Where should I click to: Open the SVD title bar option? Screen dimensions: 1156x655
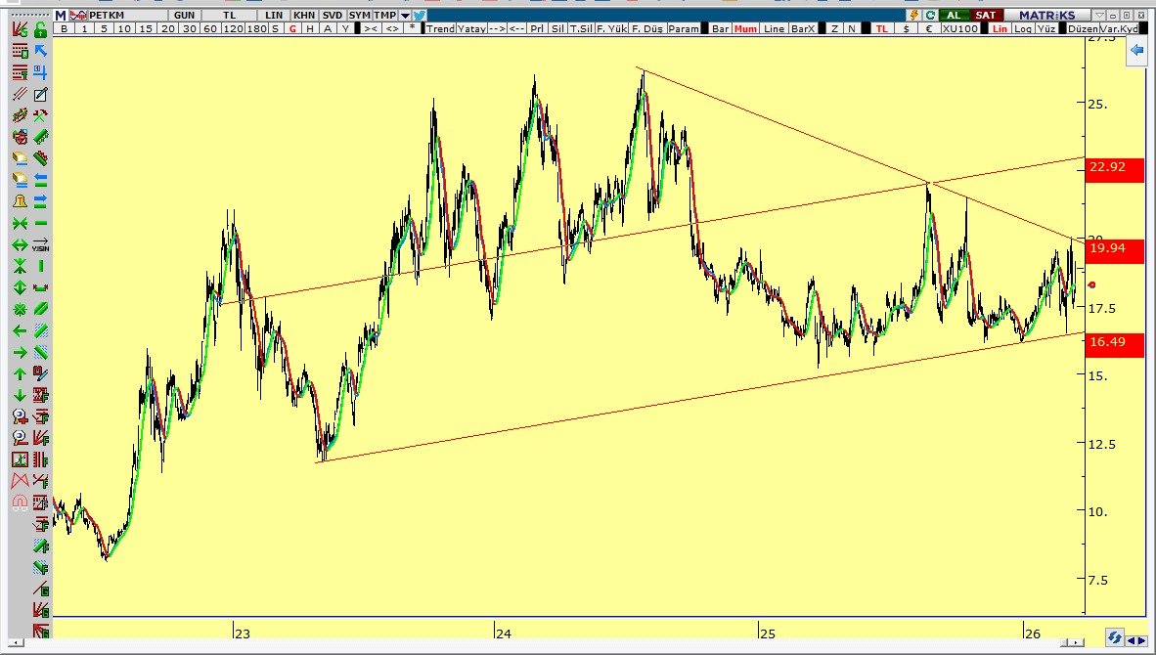[333, 15]
